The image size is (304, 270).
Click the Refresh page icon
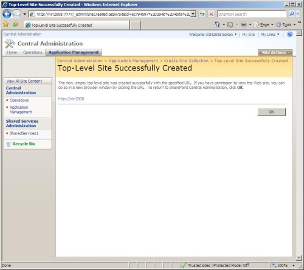202,14
